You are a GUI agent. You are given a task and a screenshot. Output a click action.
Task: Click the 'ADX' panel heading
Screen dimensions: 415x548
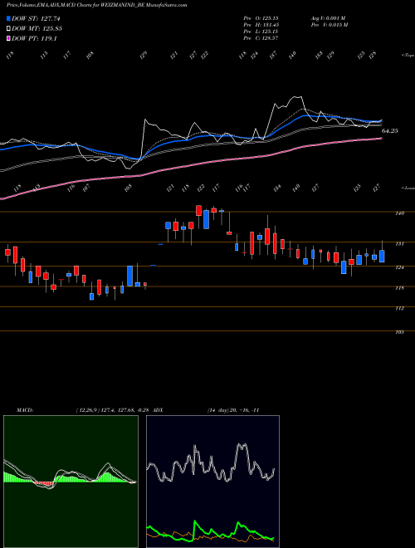pyautogui.click(x=158, y=410)
